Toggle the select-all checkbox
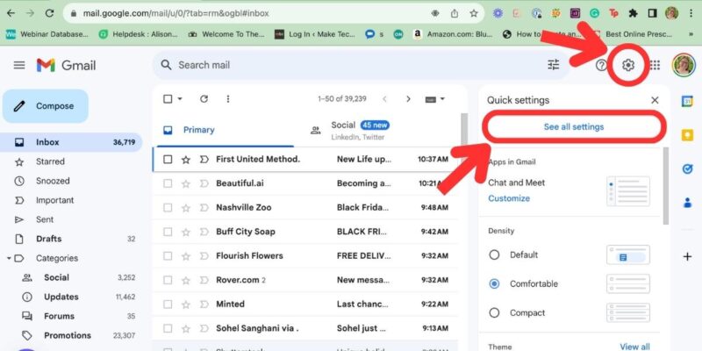Viewport: 702px width, 351px height. 168,99
